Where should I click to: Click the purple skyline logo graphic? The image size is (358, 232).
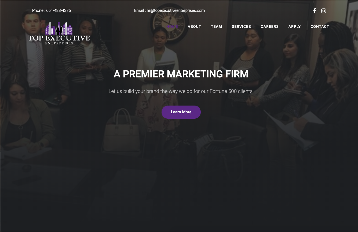point(59,27)
